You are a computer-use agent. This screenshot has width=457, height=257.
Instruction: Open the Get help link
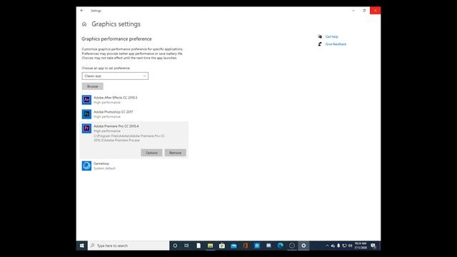click(331, 36)
